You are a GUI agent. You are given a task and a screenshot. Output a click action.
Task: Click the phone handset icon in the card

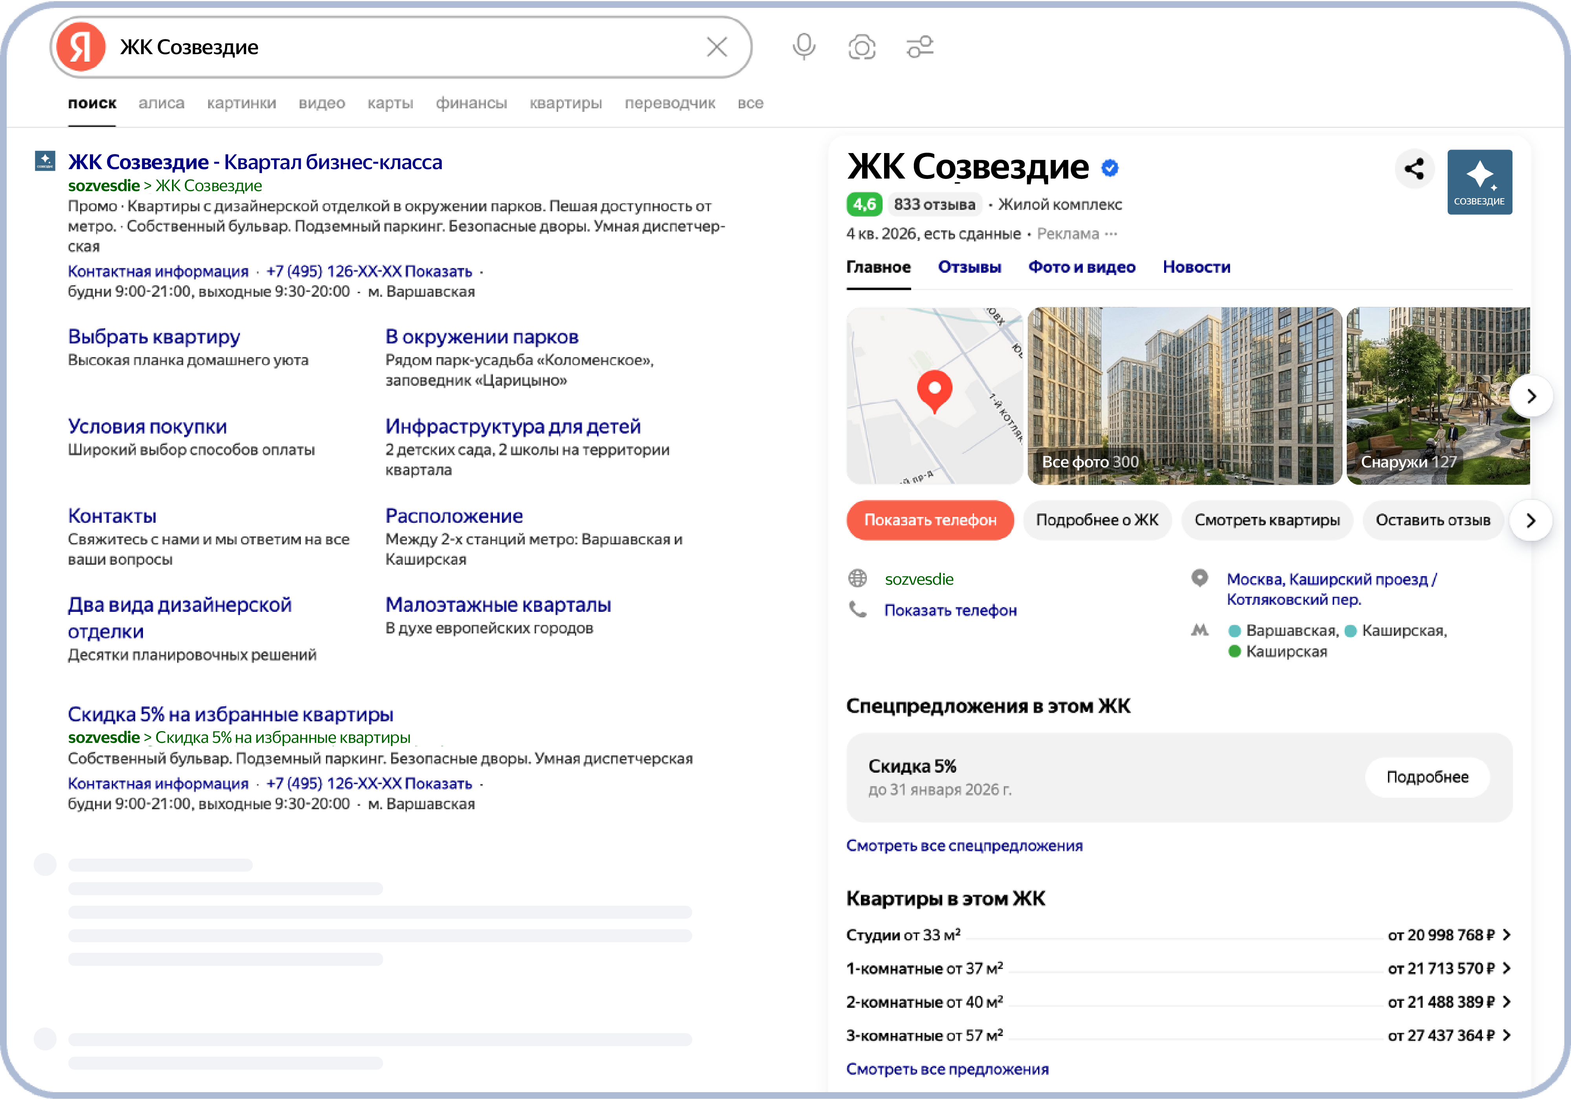tap(857, 609)
